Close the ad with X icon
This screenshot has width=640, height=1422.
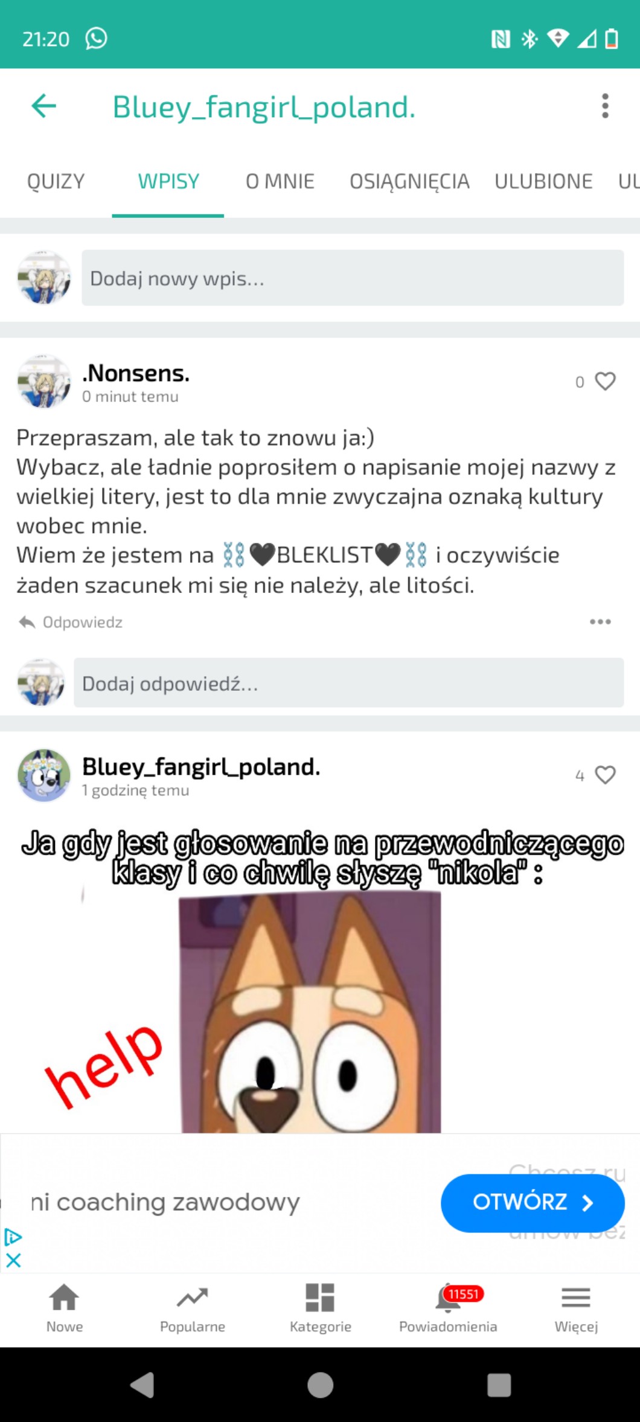tap(13, 1261)
